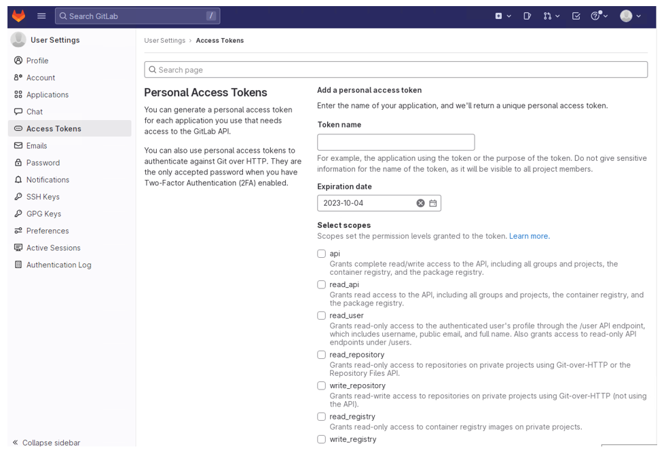Expand the create new dropdown
666x456 pixels.
[x=502, y=16]
